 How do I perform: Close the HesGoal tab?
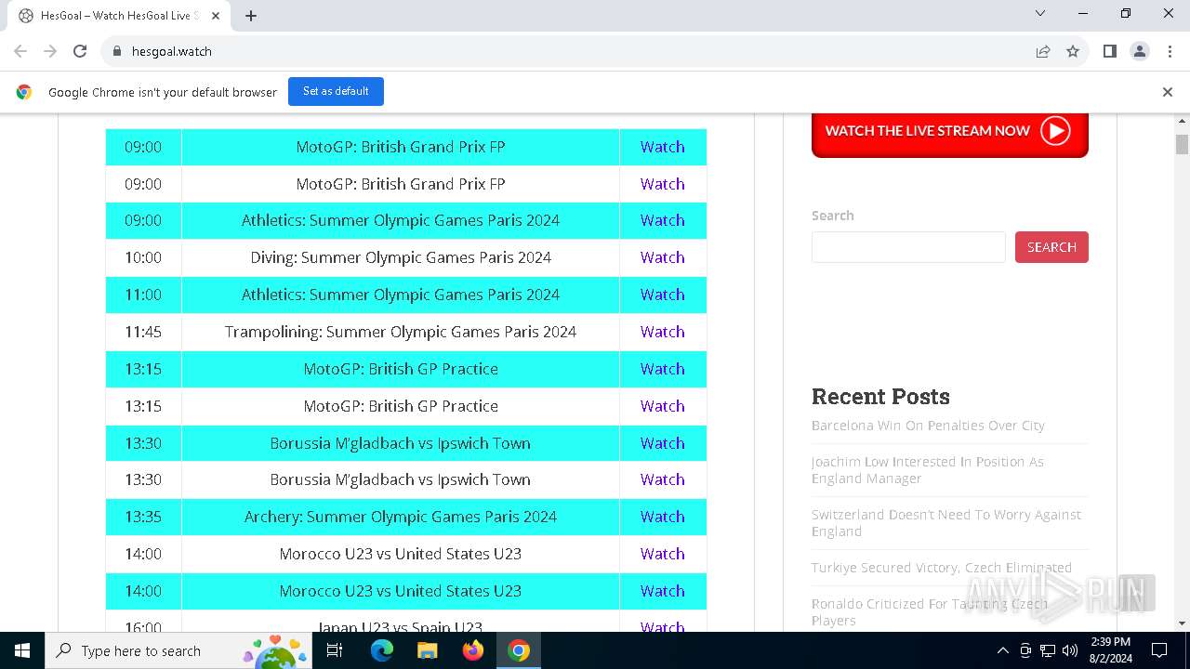pos(217,16)
